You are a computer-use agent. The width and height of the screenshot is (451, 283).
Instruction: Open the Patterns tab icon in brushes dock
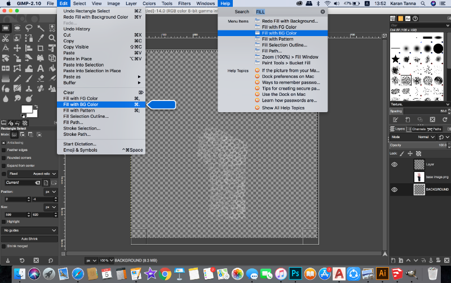(x=400, y=19)
